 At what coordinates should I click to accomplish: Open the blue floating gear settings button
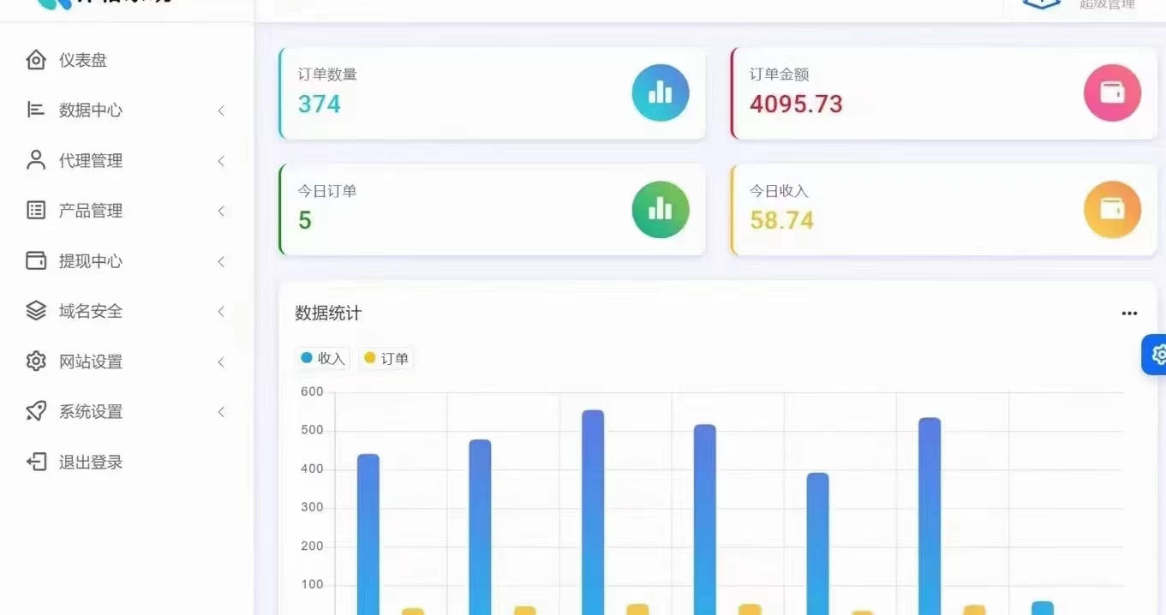[1158, 354]
